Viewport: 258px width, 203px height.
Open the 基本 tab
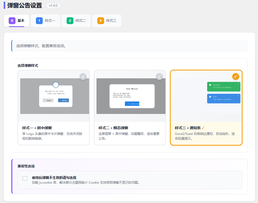[17, 21]
